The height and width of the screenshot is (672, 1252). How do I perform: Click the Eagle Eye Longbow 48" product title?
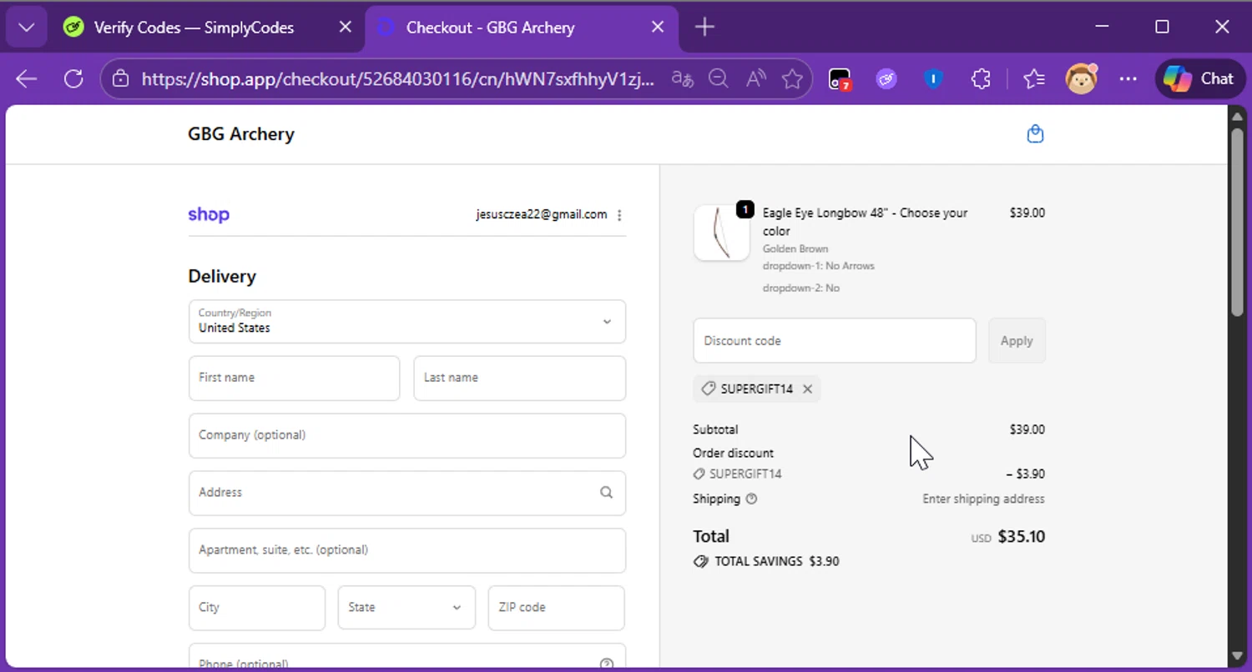865,222
